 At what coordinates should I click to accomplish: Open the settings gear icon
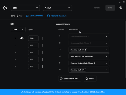[121, 8]
